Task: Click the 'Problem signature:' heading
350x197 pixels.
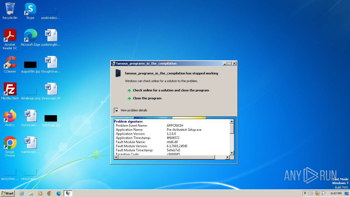Action: 129,121
